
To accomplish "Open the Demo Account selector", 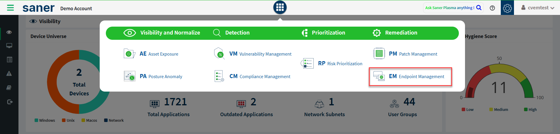I will coord(76,8).
